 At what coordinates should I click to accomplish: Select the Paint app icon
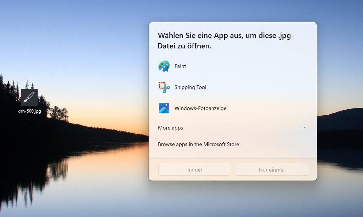point(164,66)
